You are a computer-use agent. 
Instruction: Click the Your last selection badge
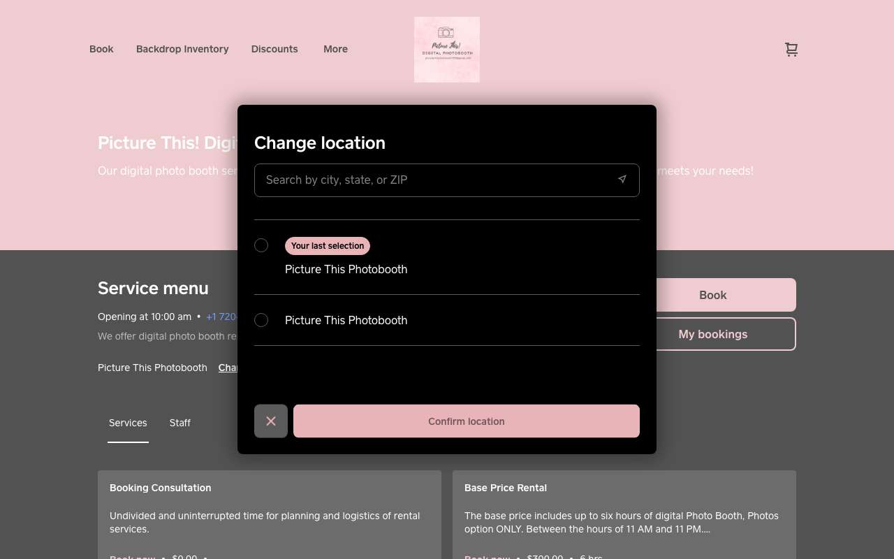[x=328, y=246]
